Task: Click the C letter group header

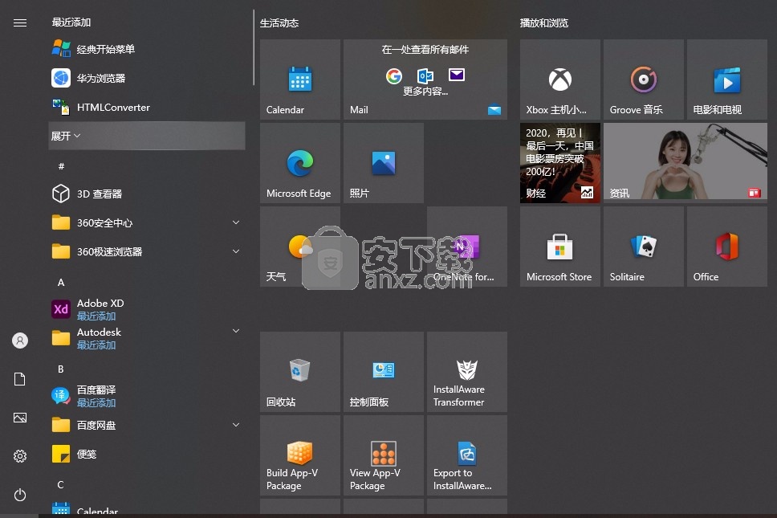Action: [x=61, y=485]
